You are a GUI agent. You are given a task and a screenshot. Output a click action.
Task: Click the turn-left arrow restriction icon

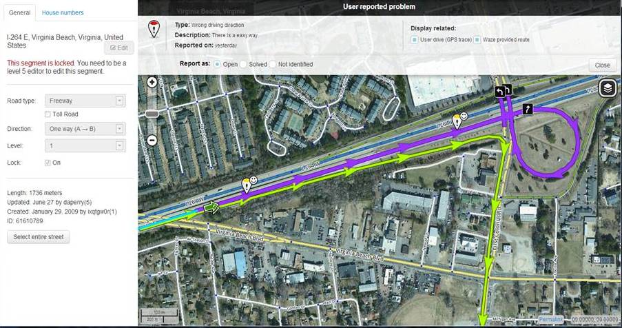point(499,92)
